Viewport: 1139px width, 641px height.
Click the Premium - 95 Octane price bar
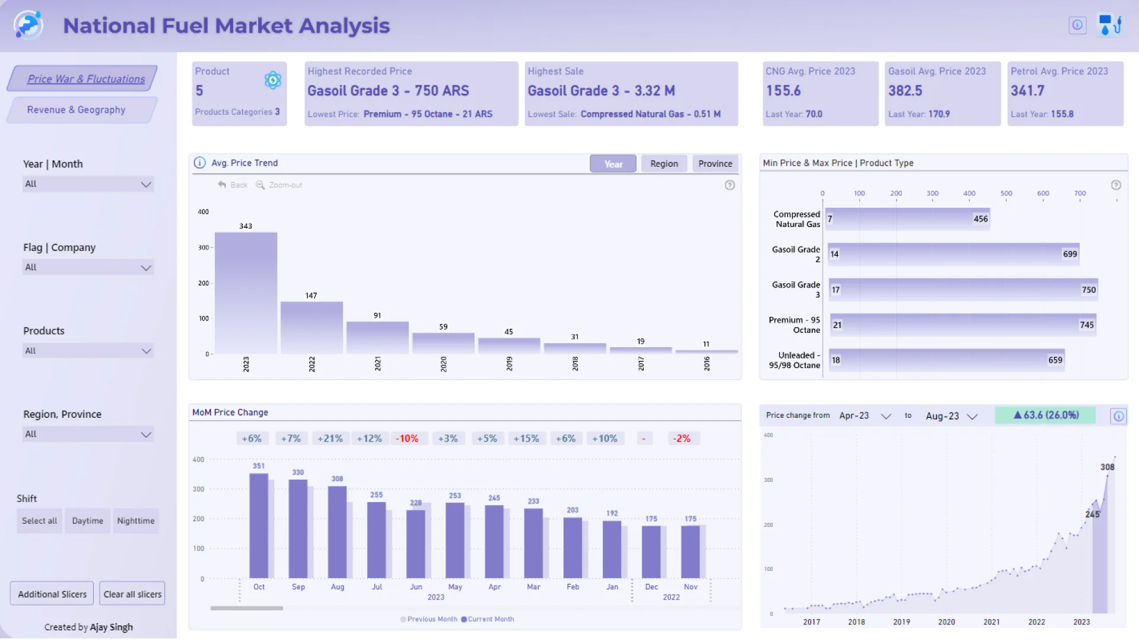point(963,325)
